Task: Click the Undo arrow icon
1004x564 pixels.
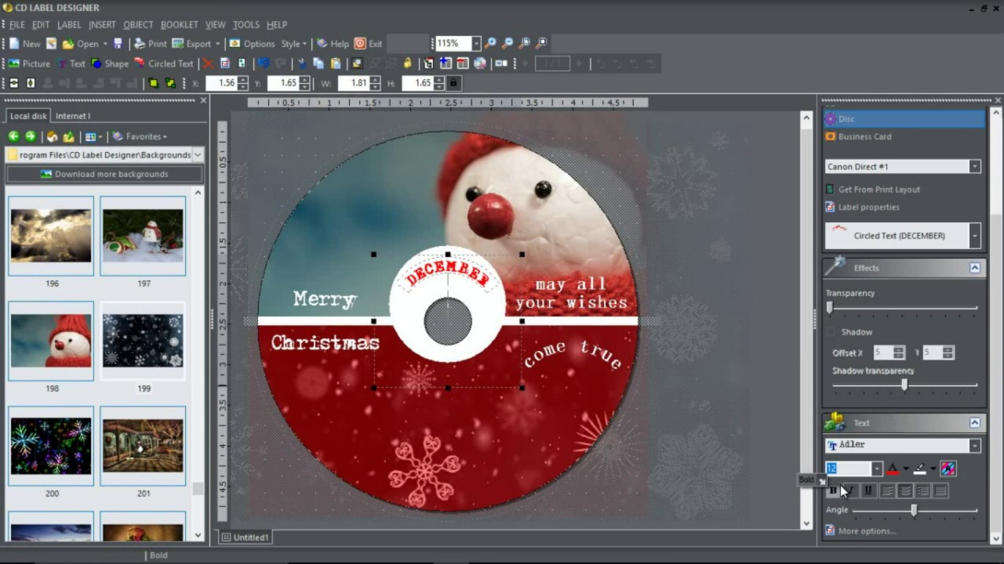Action: click(264, 63)
